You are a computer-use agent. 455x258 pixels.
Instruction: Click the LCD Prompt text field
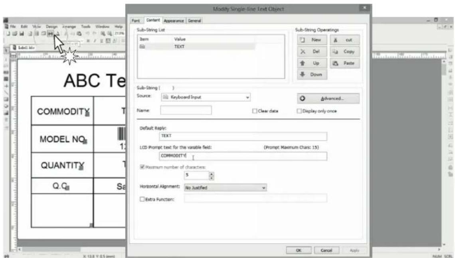[243, 156]
